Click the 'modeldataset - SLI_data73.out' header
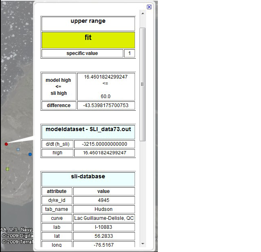This screenshot has width=261, height=252. [x=88, y=129]
